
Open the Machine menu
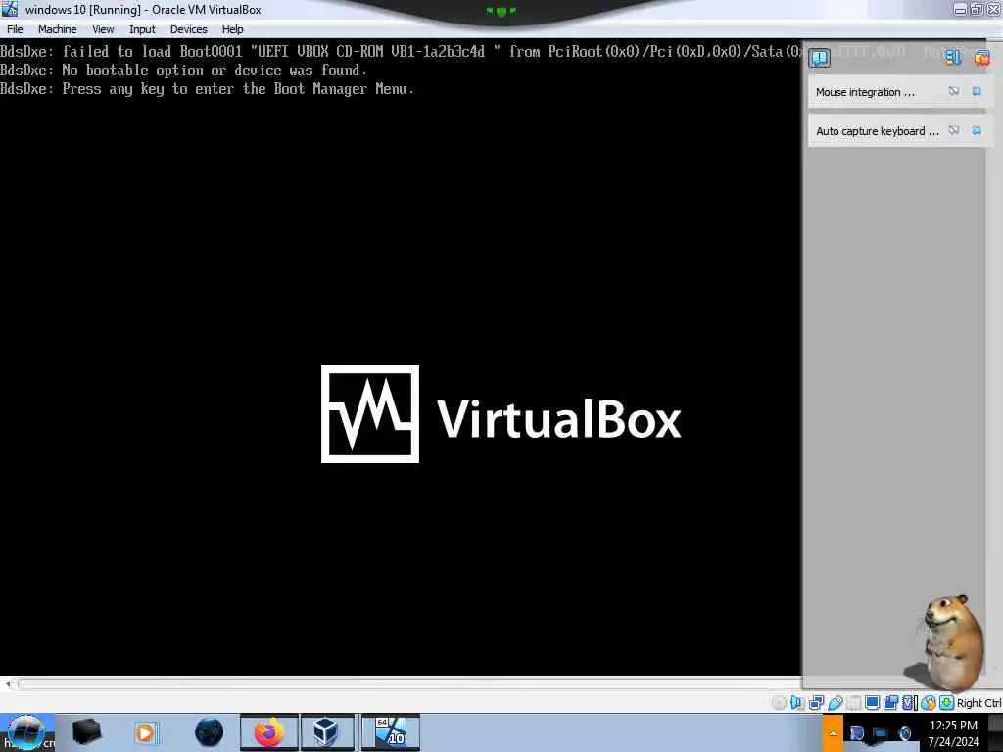57,29
